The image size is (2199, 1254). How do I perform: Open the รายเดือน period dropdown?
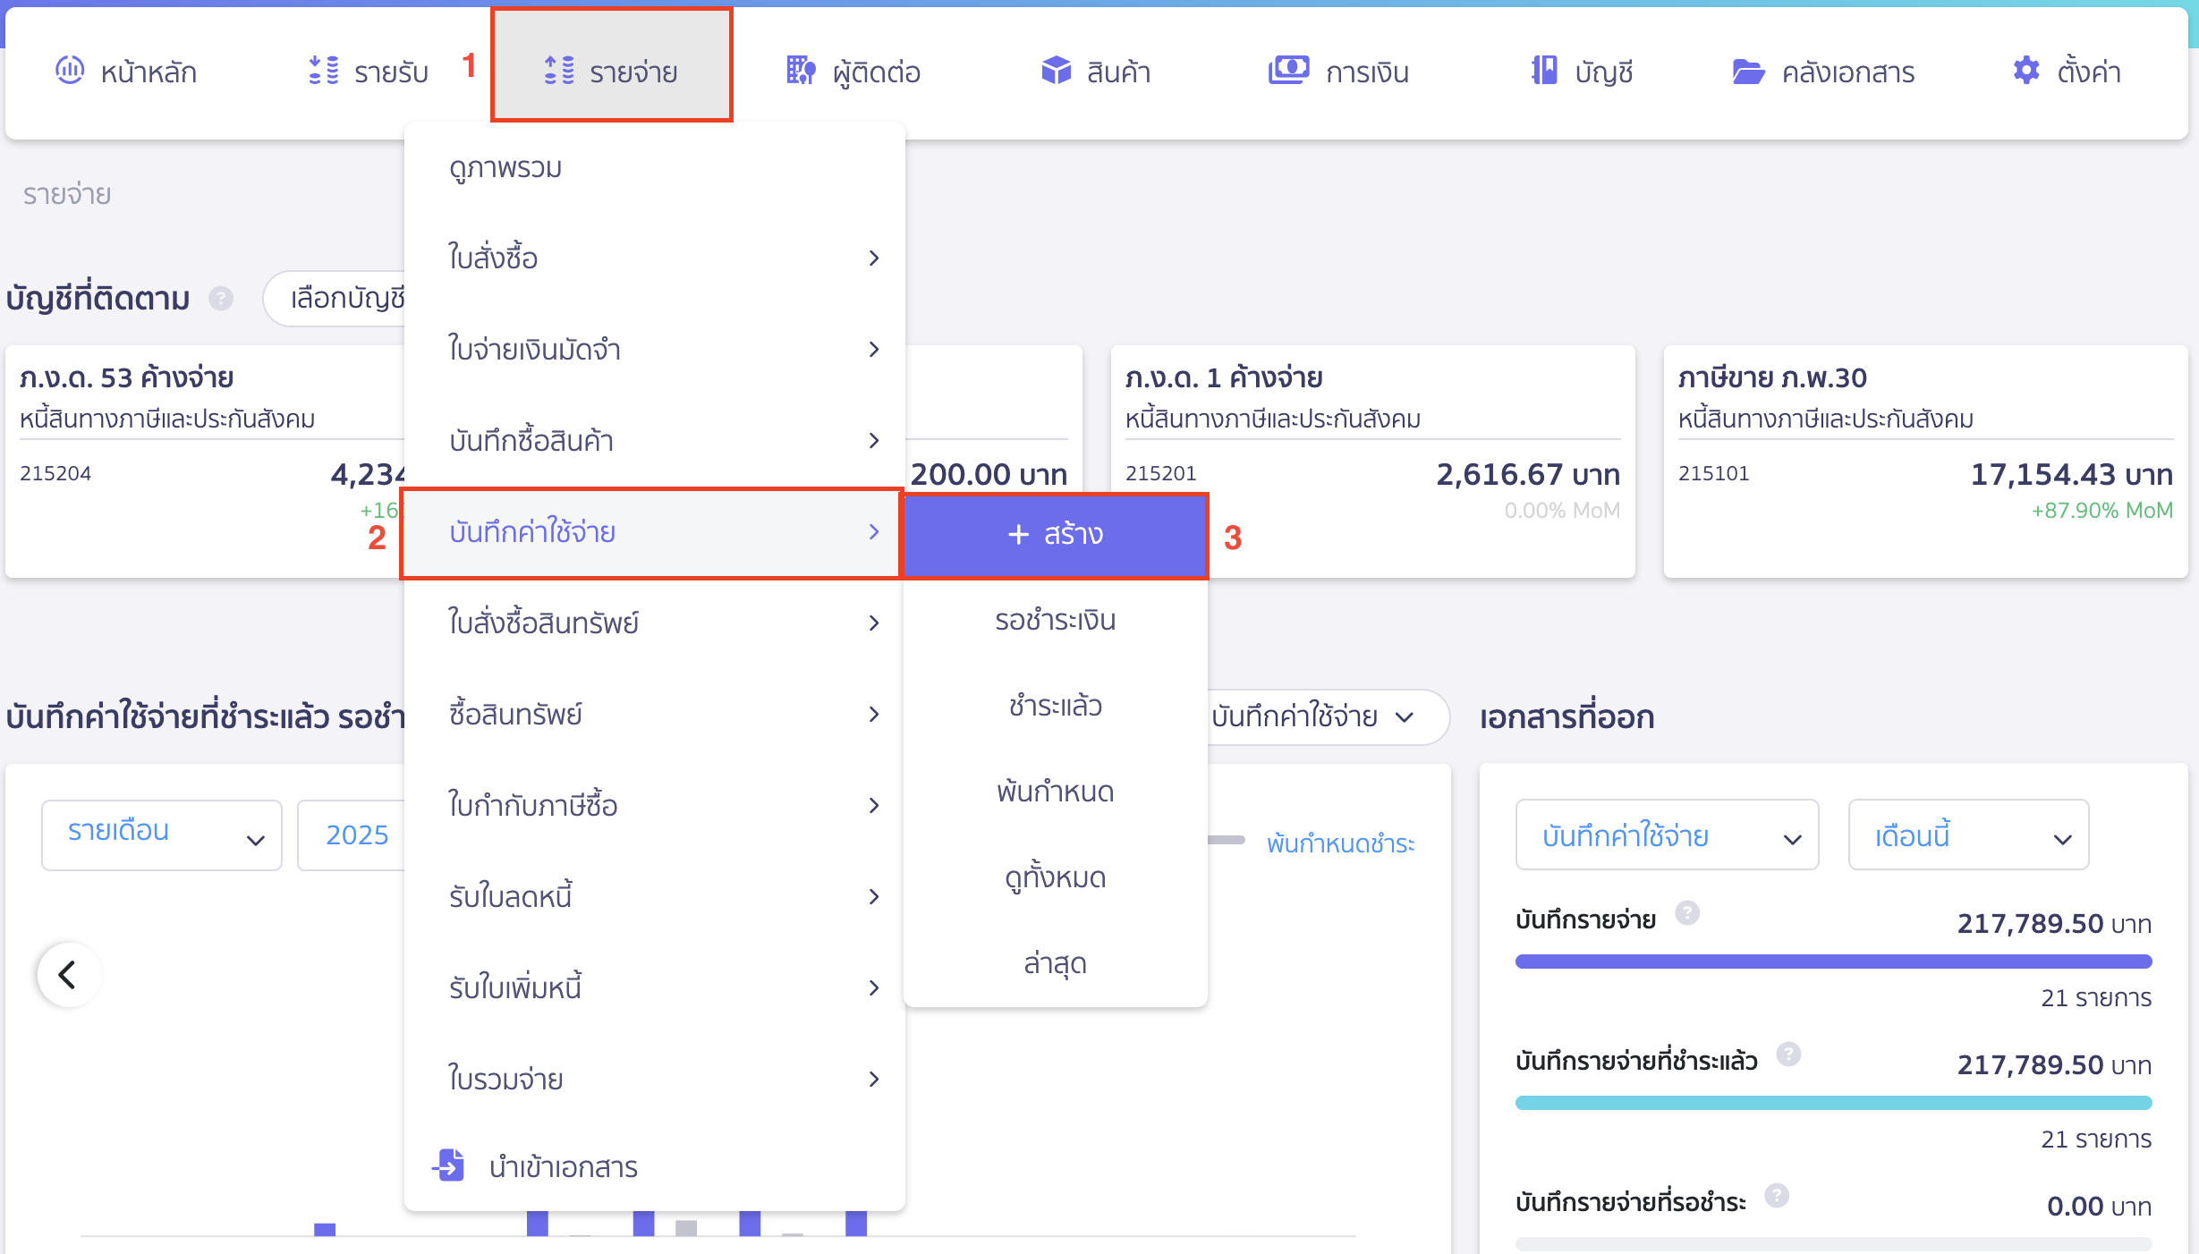tap(162, 835)
